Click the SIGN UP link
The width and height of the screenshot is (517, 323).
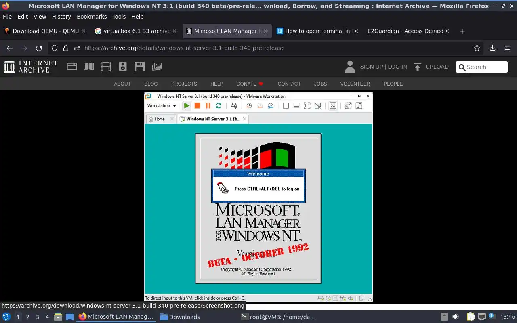[371, 67]
